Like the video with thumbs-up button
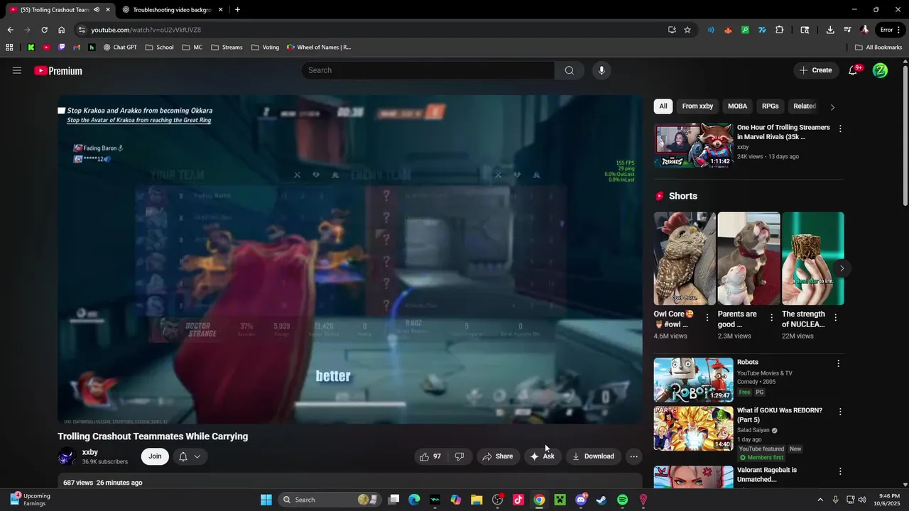The height and width of the screenshot is (511, 909). pyautogui.click(x=430, y=456)
